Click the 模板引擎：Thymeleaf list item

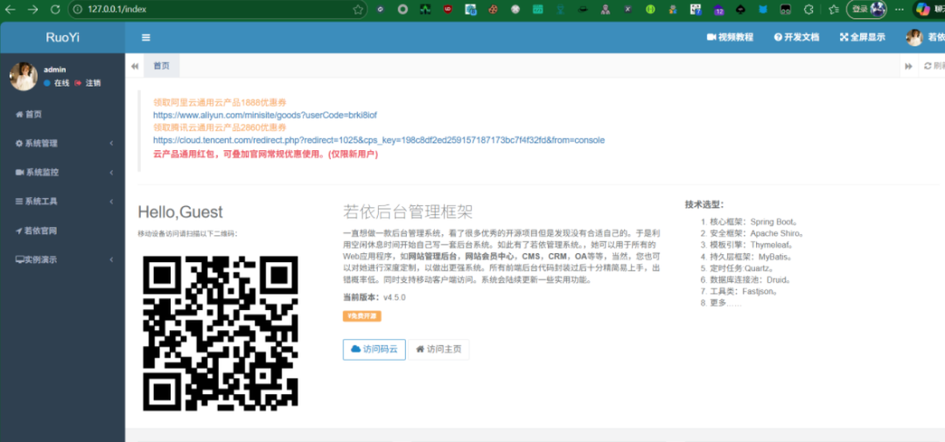751,245
